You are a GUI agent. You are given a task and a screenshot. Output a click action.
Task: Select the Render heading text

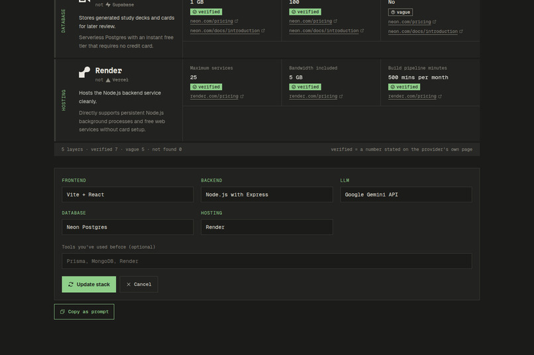[108, 71]
